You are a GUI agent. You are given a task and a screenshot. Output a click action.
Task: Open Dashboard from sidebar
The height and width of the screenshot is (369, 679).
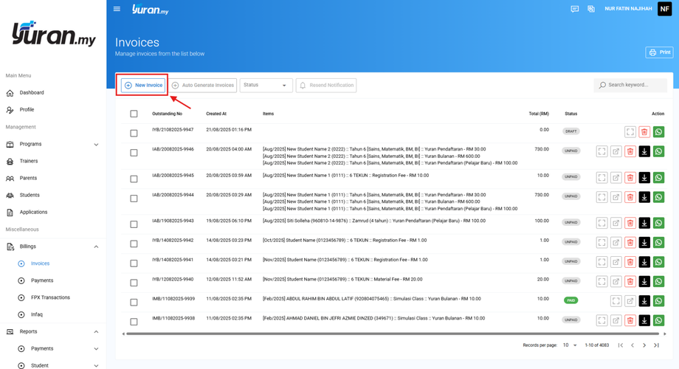tap(31, 93)
